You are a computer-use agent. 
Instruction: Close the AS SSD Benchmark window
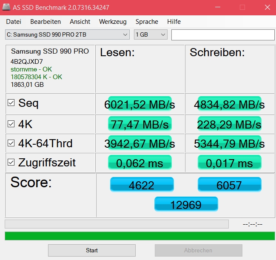267,7
